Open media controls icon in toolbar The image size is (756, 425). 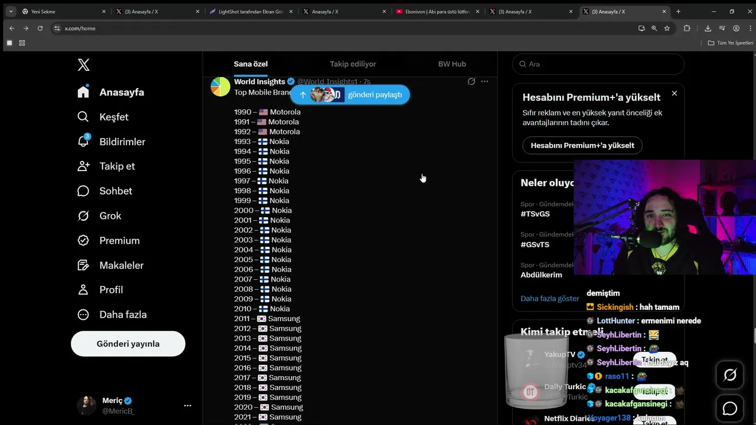point(722,28)
